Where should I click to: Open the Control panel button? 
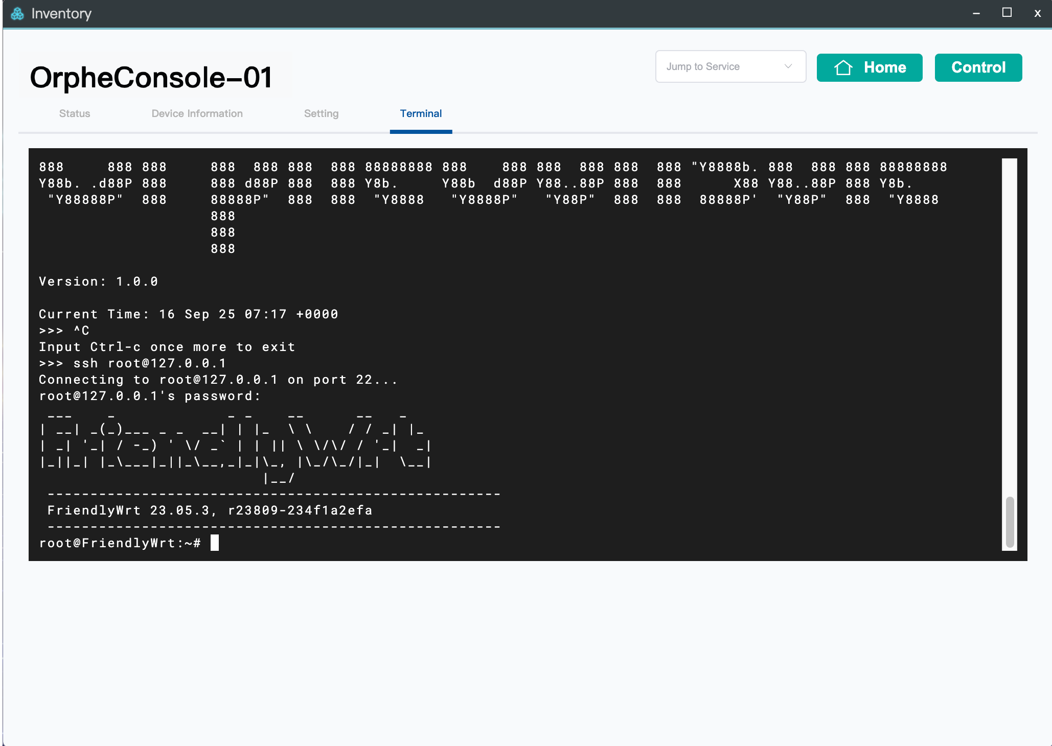click(978, 67)
